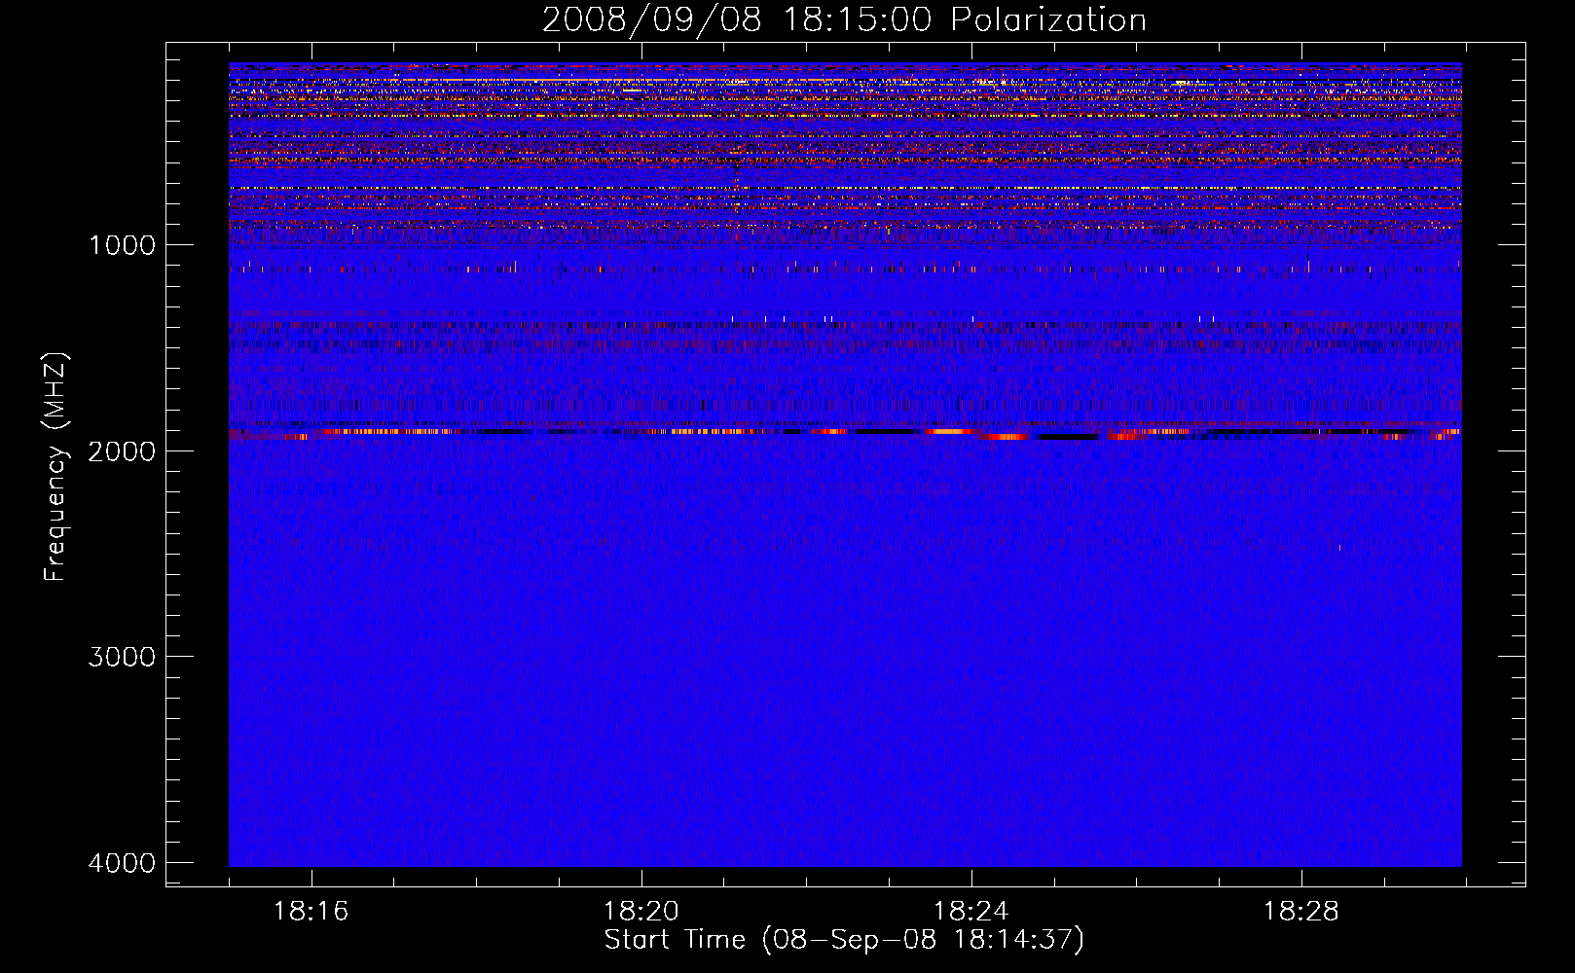Viewport: 1575px width, 973px height.
Task: Click the 18:24 time tick label
Action: point(971,912)
